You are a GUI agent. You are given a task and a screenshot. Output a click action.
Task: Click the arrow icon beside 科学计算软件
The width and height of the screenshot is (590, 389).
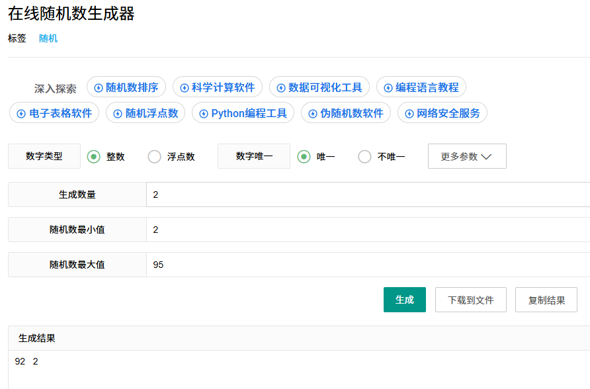point(185,88)
